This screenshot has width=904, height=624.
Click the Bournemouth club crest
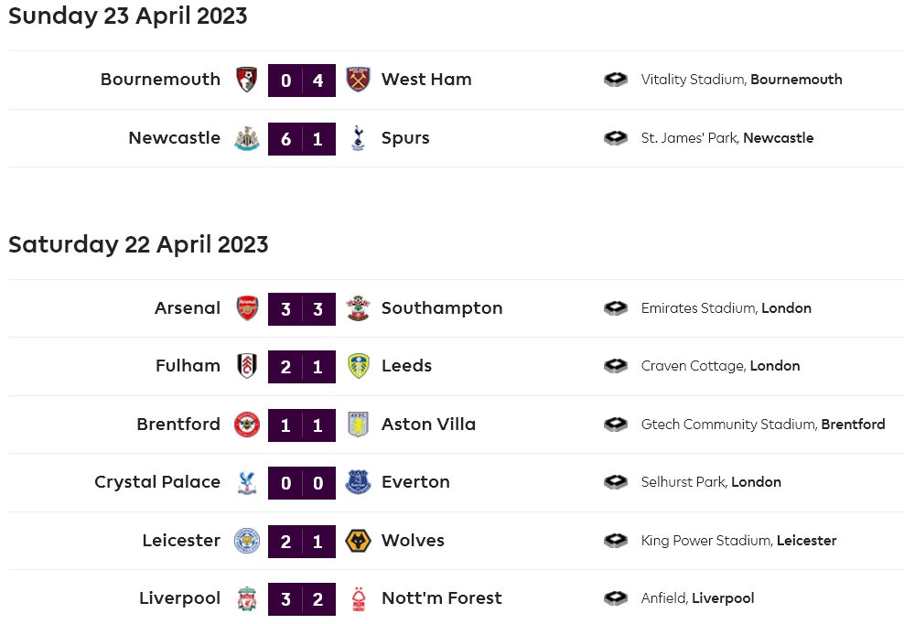click(x=246, y=80)
